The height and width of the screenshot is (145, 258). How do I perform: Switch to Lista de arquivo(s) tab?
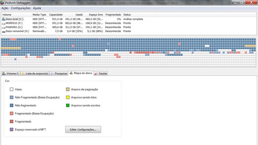35,73
